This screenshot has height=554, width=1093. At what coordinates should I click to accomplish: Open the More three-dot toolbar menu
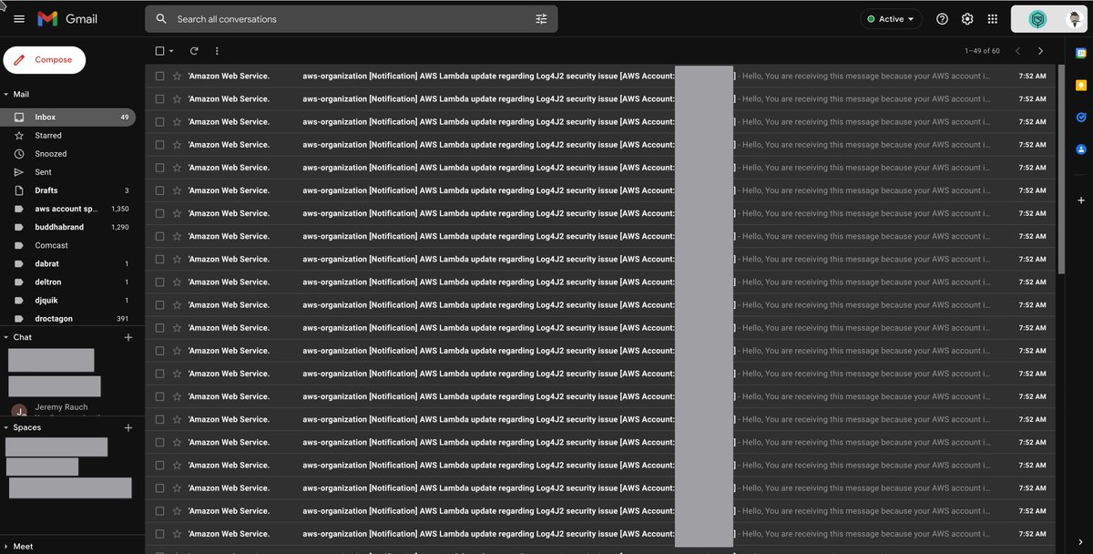217,51
